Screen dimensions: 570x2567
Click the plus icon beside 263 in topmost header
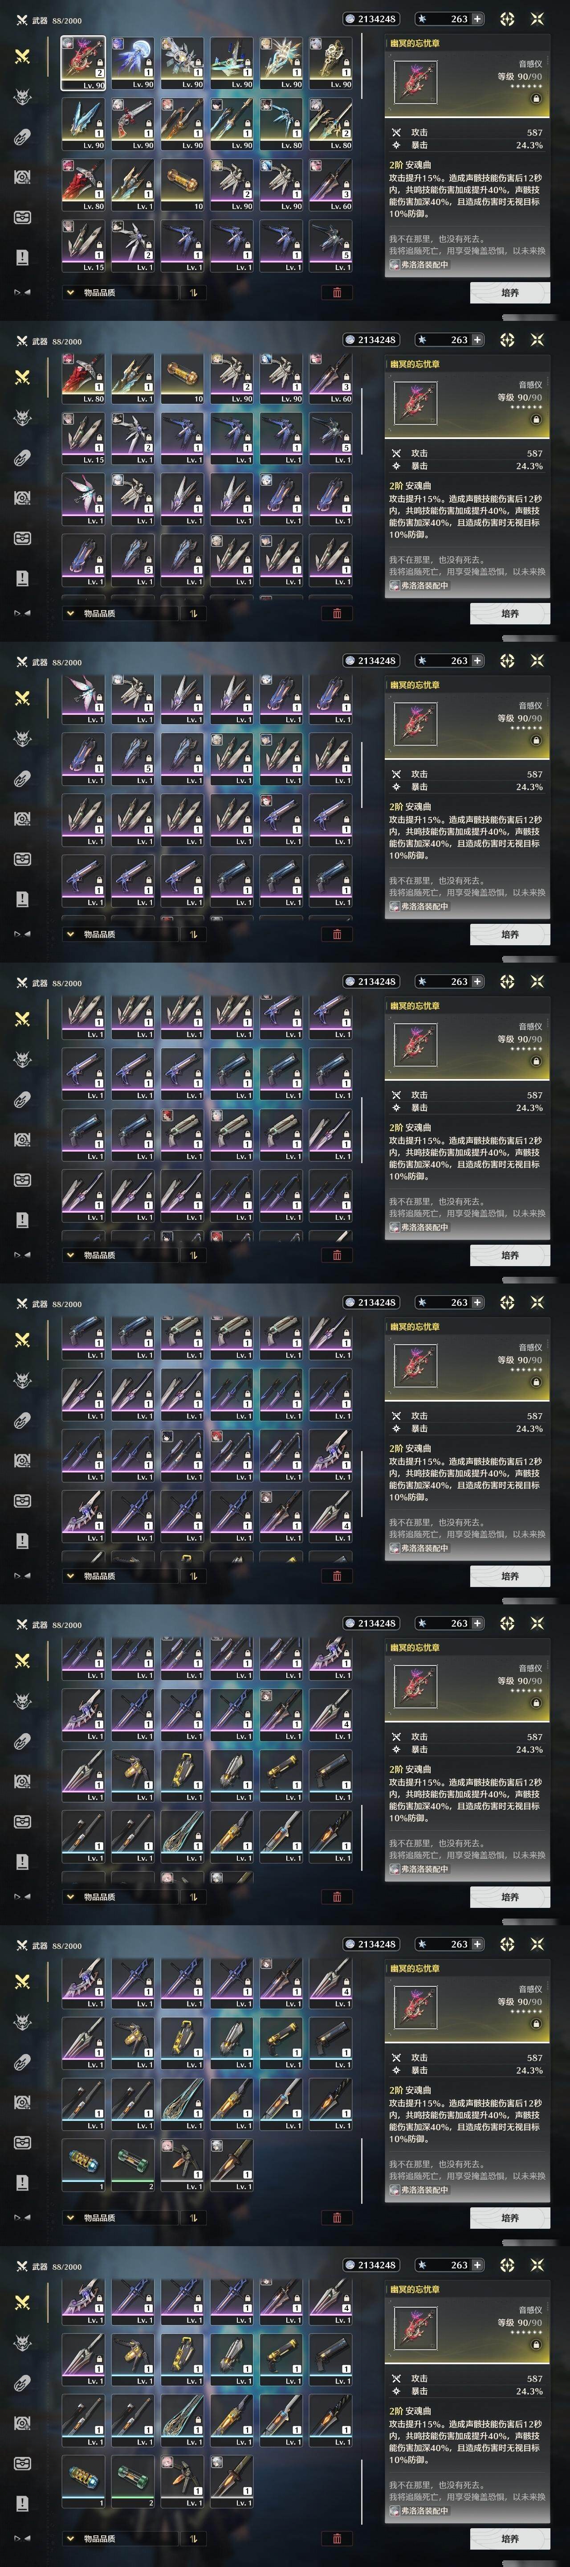click(x=477, y=19)
